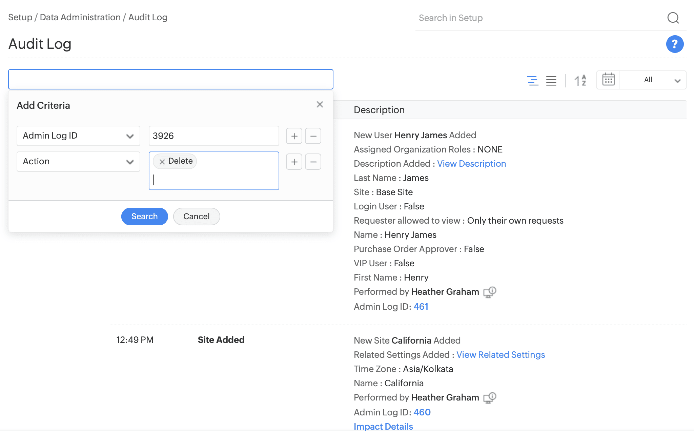The image size is (694, 431).
Task: Open the blue help question mark icon
Action: 675,44
